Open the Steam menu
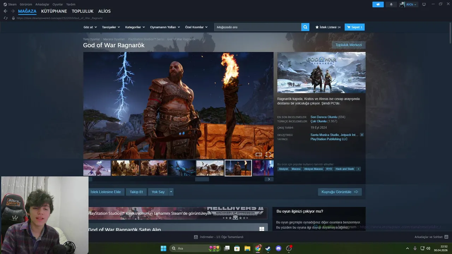This screenshot has width=452, height=254. pyautogui.click(x=10, y=4)
